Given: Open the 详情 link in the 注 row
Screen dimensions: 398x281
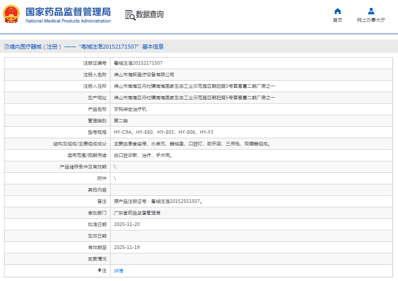Looking at the screenshot, I should point(118,270).
